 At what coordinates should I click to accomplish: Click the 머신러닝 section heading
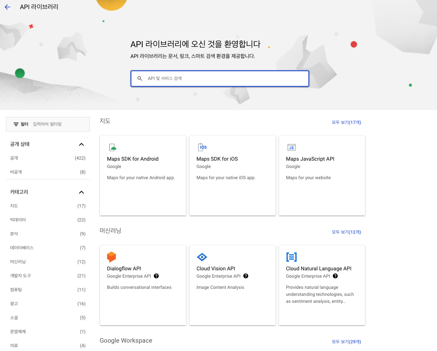coord(110,231)
